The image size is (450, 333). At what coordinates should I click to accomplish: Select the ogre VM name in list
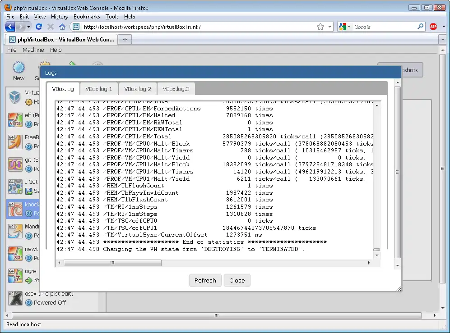tap(31, 271)
